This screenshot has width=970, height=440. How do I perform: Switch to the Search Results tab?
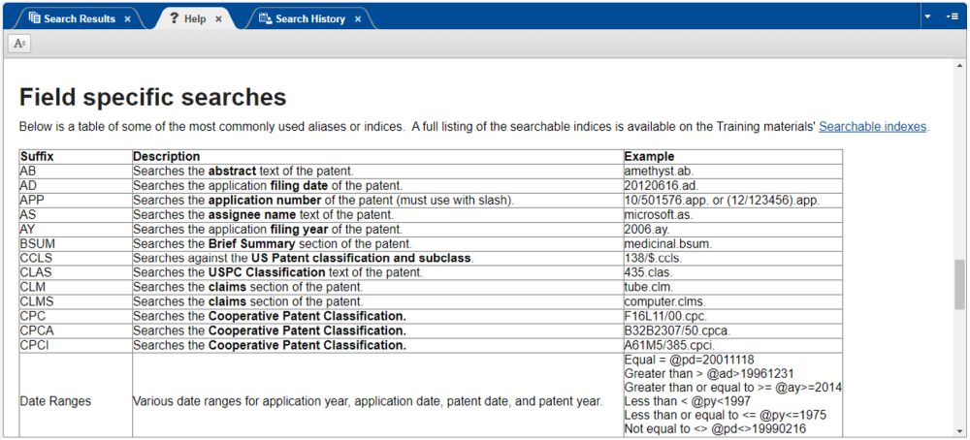click(80, 18)
